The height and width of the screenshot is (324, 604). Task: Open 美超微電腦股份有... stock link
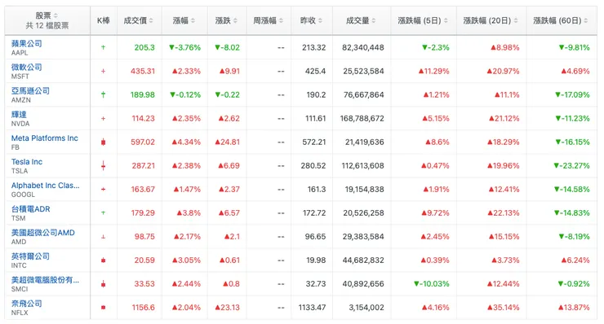pos(45,280)
